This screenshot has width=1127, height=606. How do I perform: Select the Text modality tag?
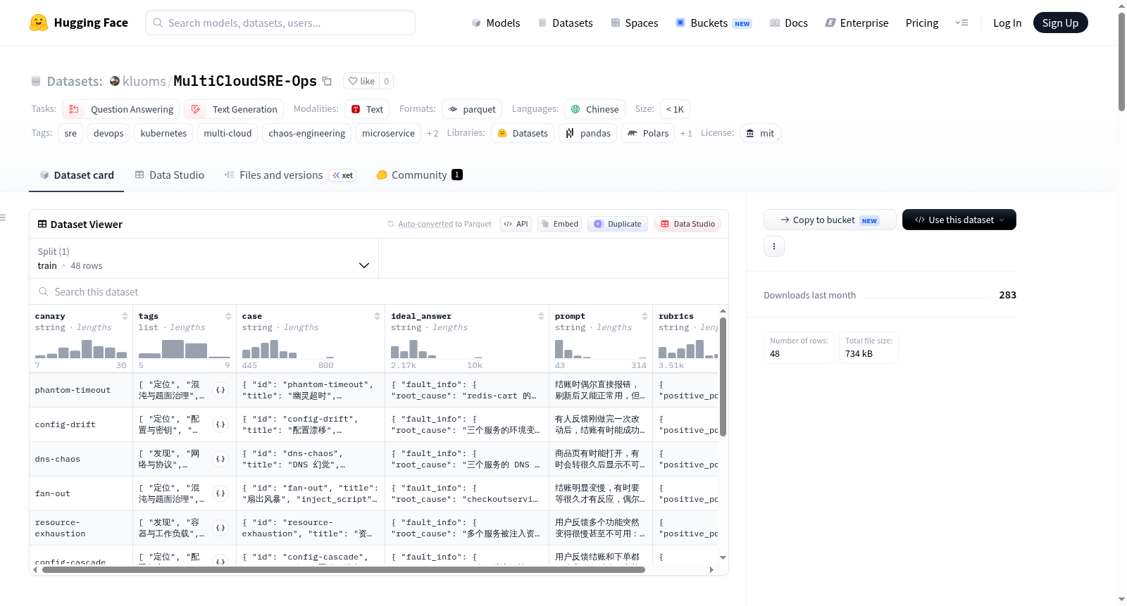click(x=367, y=109)
